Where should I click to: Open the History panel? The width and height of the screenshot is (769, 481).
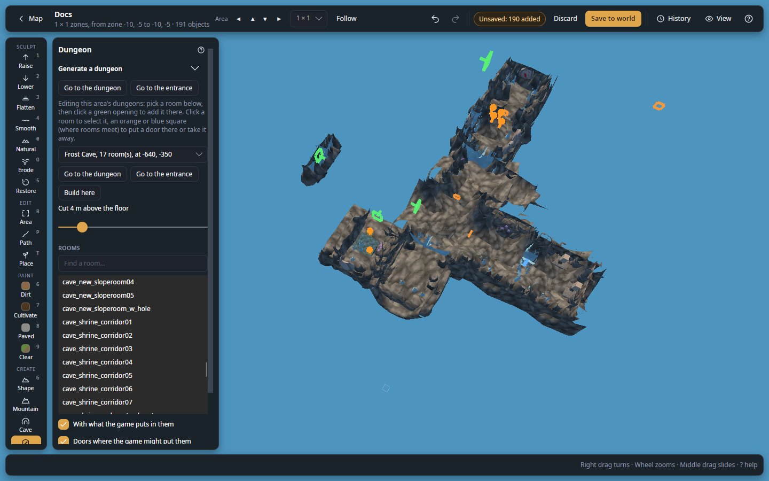[x=673, y=19]
